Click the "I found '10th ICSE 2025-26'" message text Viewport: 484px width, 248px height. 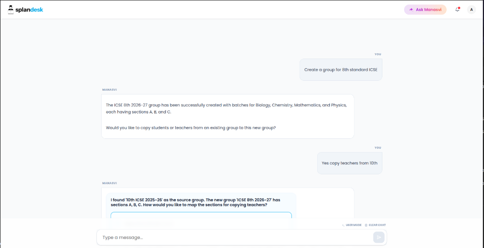[195, 202]
